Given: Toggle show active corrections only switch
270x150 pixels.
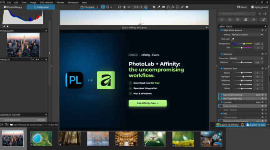Looking at the screenshot, I should click(x=265, y=13).
